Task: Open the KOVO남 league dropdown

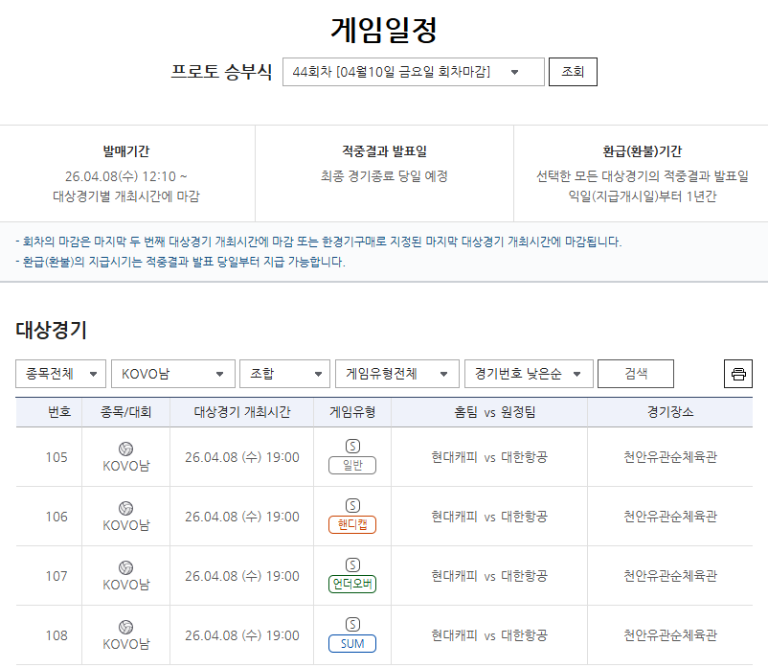Action: tap(172, 374)
